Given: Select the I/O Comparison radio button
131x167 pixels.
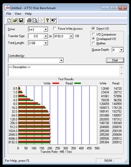Looking at the screenshot, I should tap(93, 34).
